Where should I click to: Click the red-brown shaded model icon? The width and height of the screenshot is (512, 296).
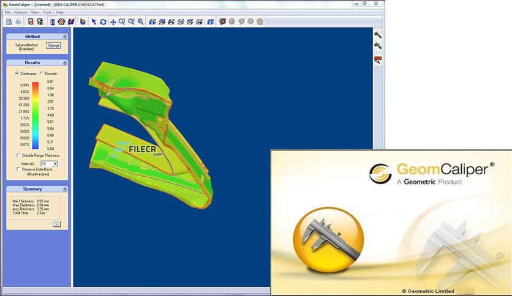click(x=223, y=22)
